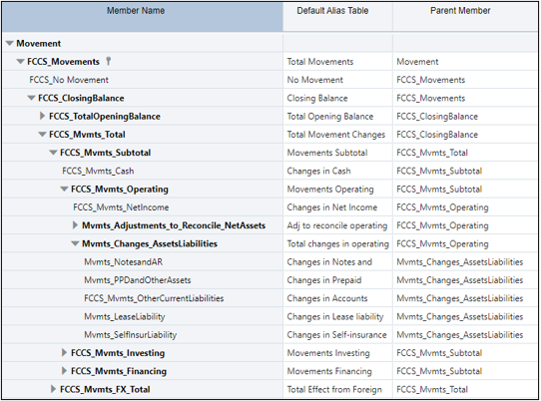Expand the FCCS_TotalOpeningBalance node
This screenshot has width=541, height=401.
tap(43, 116)
